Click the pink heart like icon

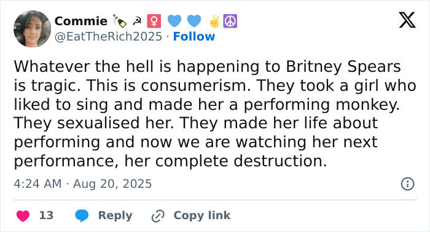[23, 215]
